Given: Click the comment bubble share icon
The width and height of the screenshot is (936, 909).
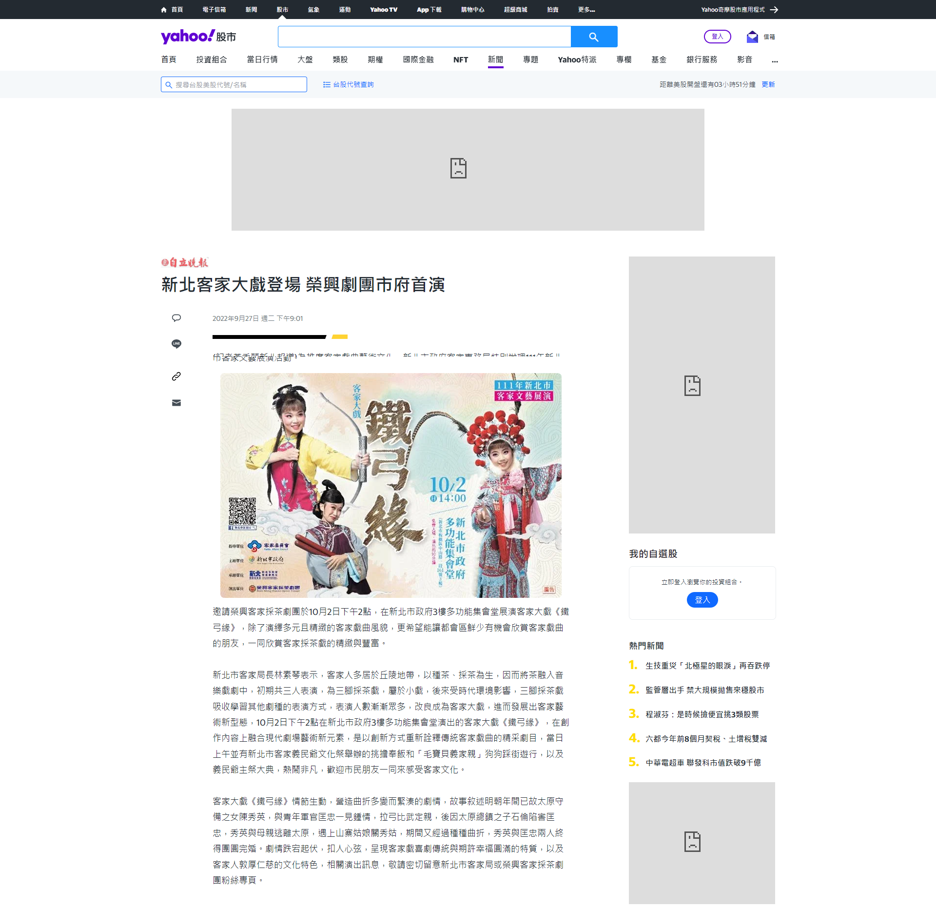Looking at the screenshot, I should click(176, 318).
